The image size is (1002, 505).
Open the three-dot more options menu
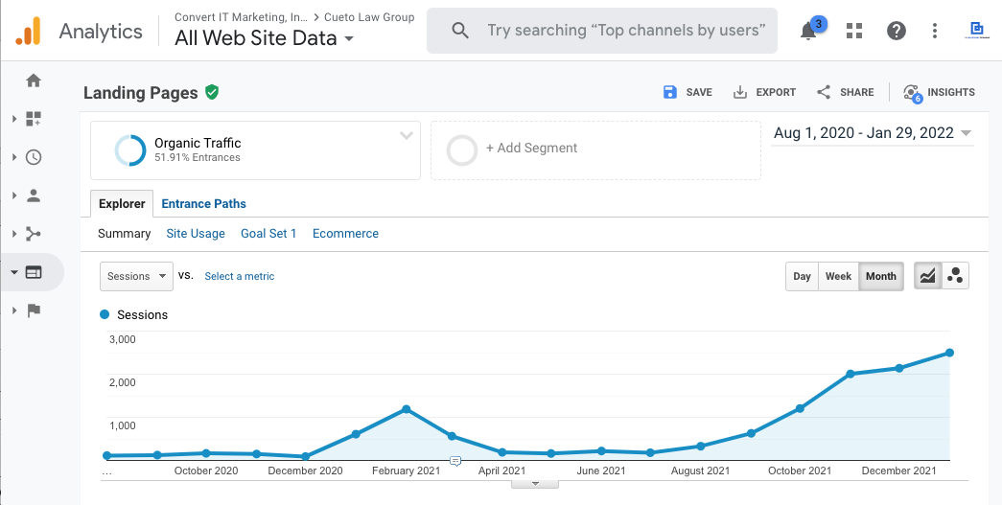[935, 31]
